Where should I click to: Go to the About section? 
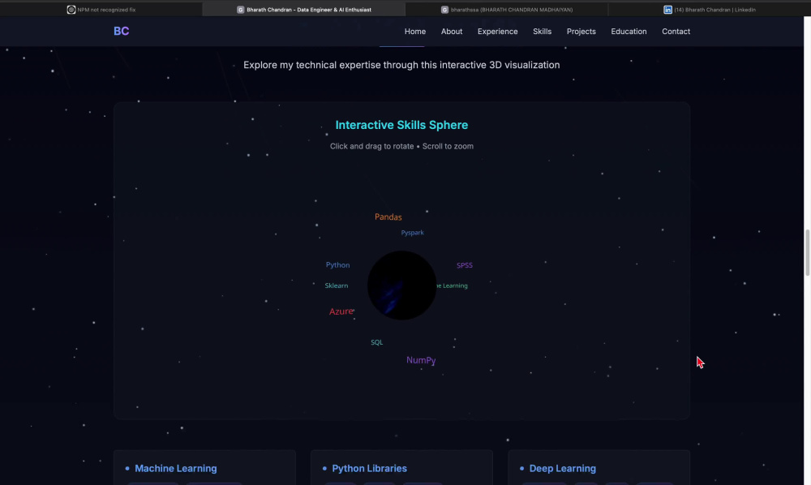[x=452, y=32]
